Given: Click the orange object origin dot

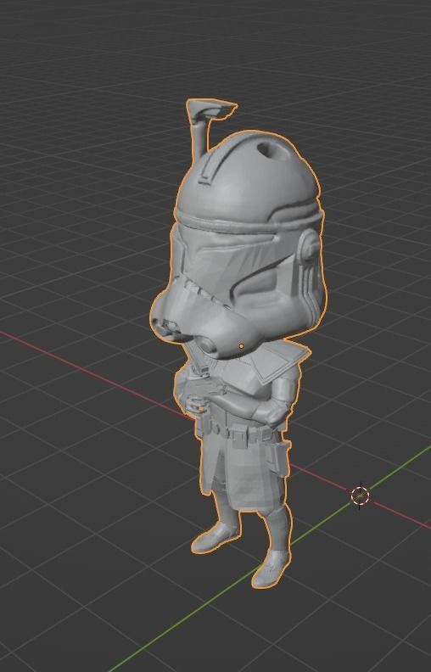Looking at the screenshot, I should click(x=241, y=346).
